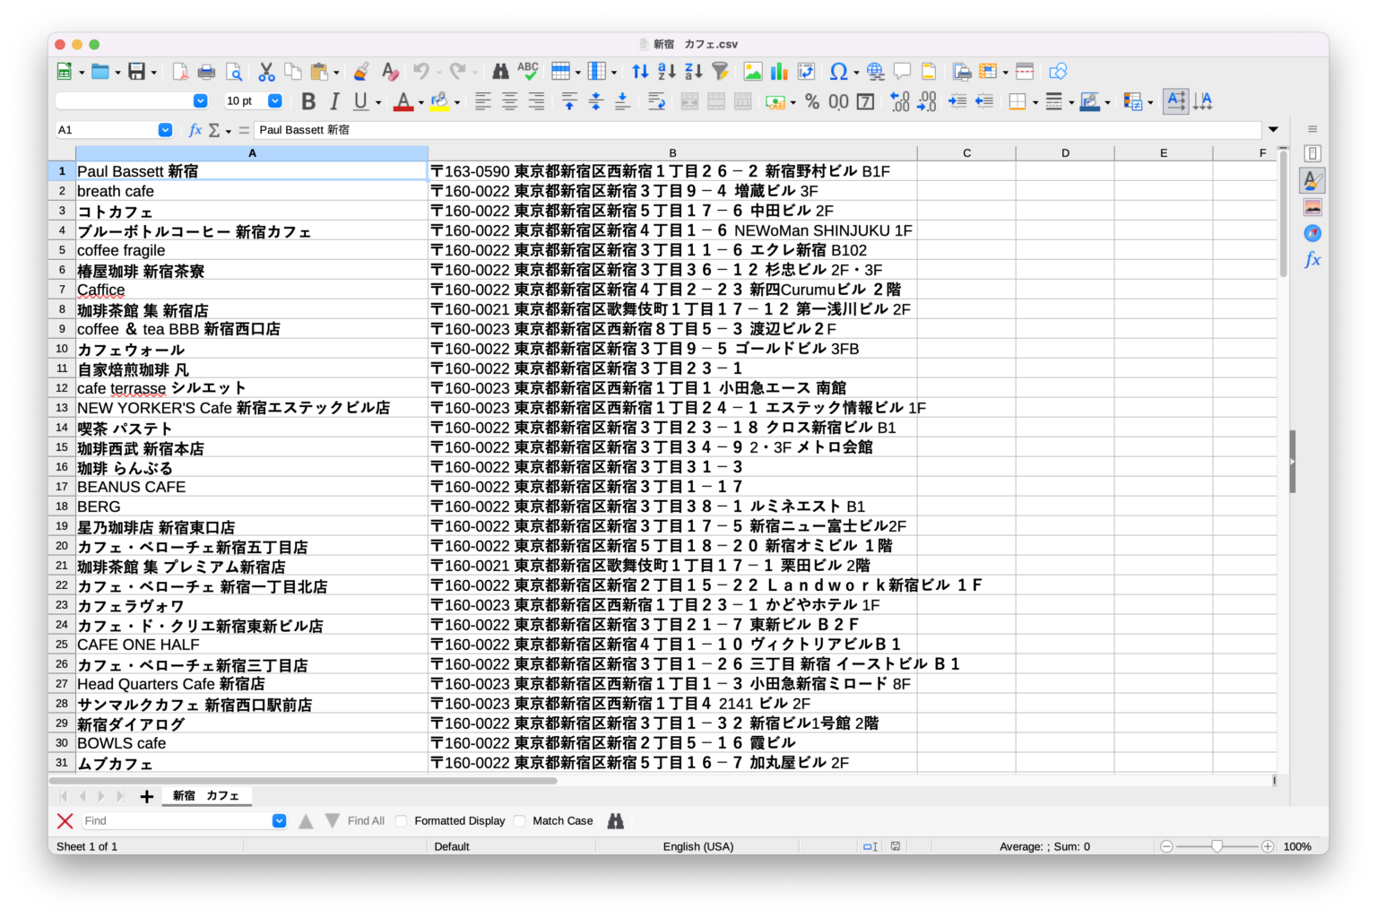Open the font size dropdown
This screenshot has width=1377, height=918.
275,100
